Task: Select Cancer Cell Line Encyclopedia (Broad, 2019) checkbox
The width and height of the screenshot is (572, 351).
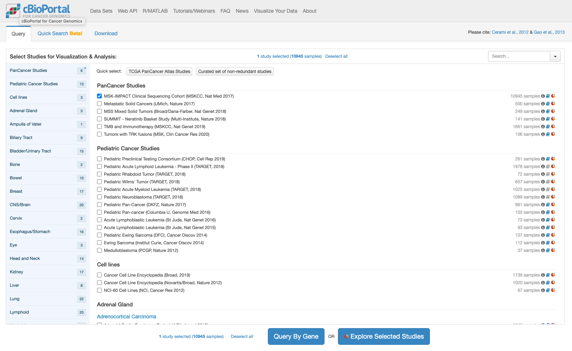Action: [100, 275]
